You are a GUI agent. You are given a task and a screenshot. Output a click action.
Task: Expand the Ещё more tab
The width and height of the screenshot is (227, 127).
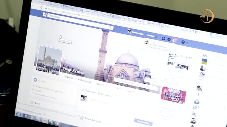click(131, 91)
